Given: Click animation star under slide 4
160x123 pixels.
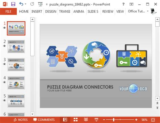Looking at the screenshot, I should pos(4,82).
